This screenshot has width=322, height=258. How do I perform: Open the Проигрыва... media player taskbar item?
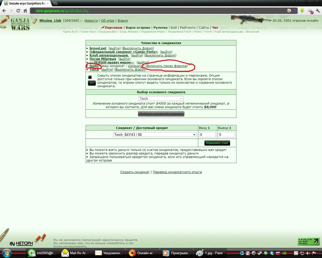click(177, 253)
